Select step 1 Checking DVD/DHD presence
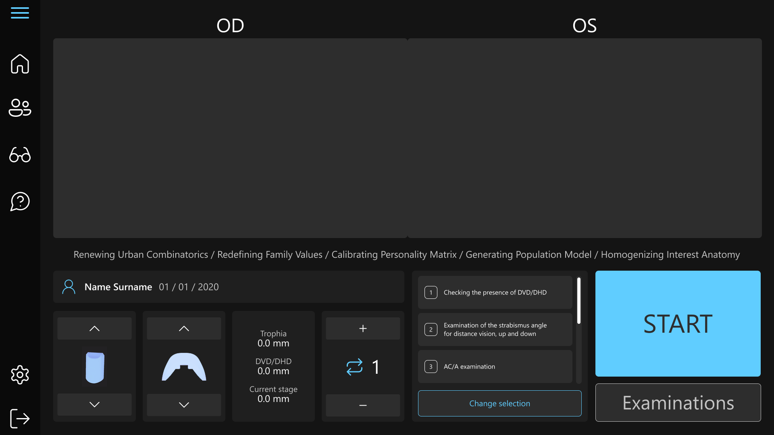 pyautogui.click(x=495, y=292)
